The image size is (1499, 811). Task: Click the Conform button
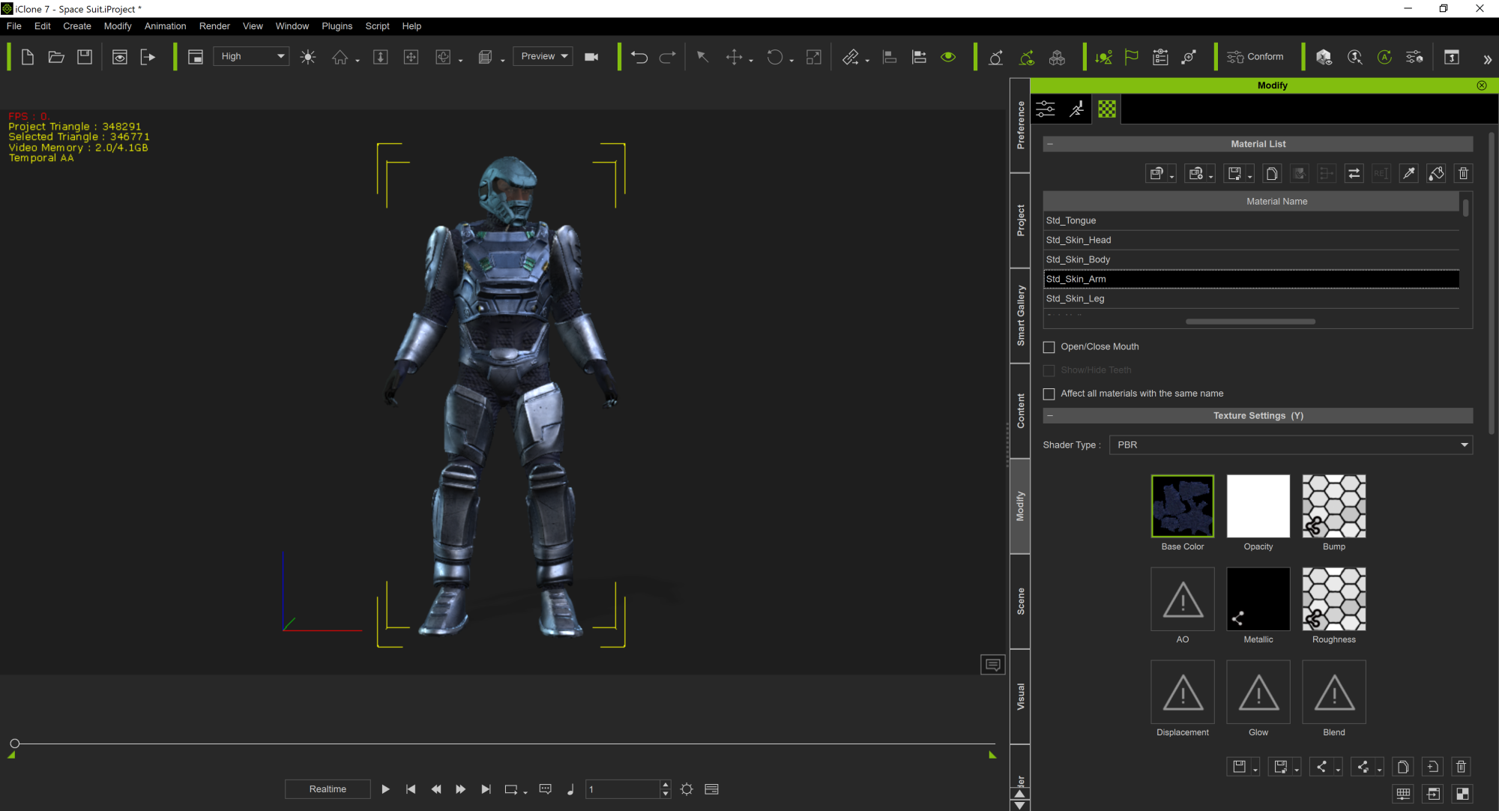coord(1255,57)
